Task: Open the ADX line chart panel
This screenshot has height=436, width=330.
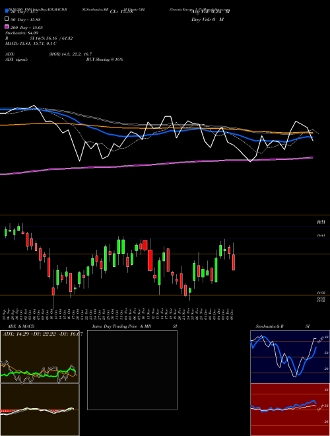Action: coord(40,357)
